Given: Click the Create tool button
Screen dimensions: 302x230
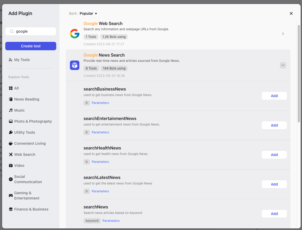Looking at the screenshot, I should tap(30, 46).
